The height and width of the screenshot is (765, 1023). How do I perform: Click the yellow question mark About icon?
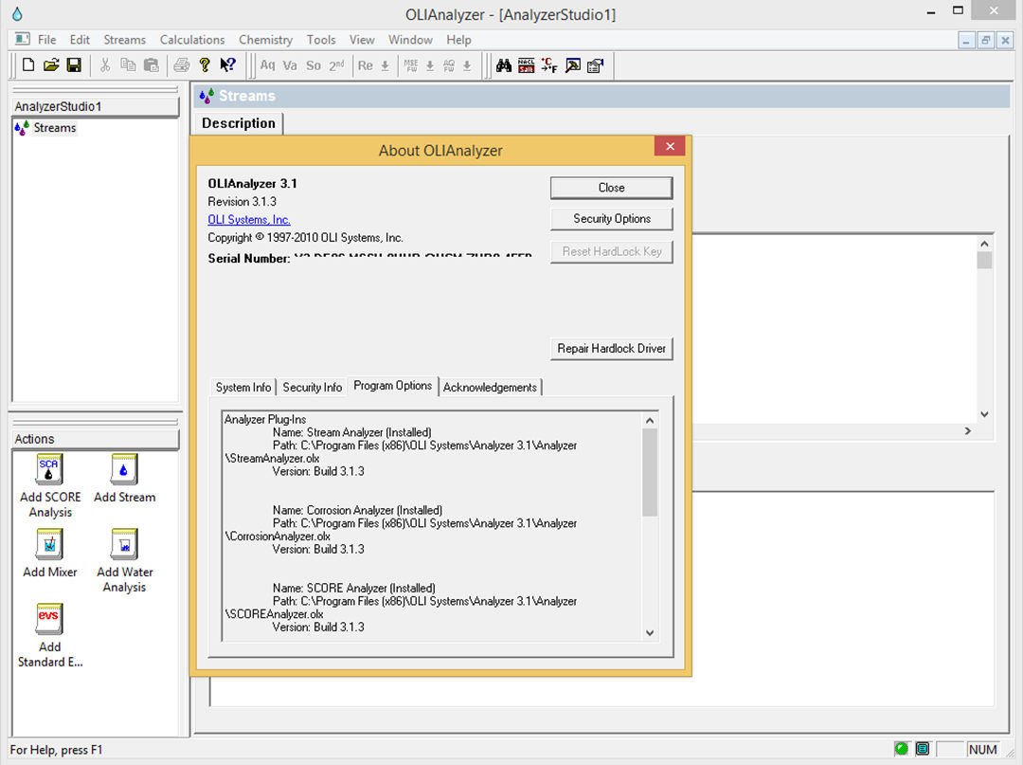[x=205, y=64]
